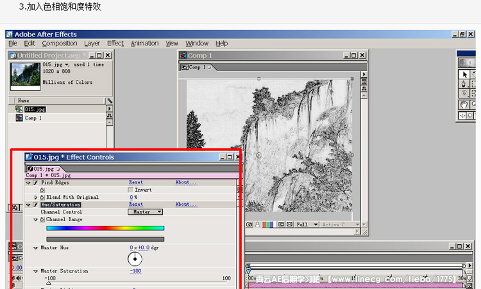Open the Window menu
This screenshot has width=481, height=289.
pyautogui.click(x=197, y=43)
